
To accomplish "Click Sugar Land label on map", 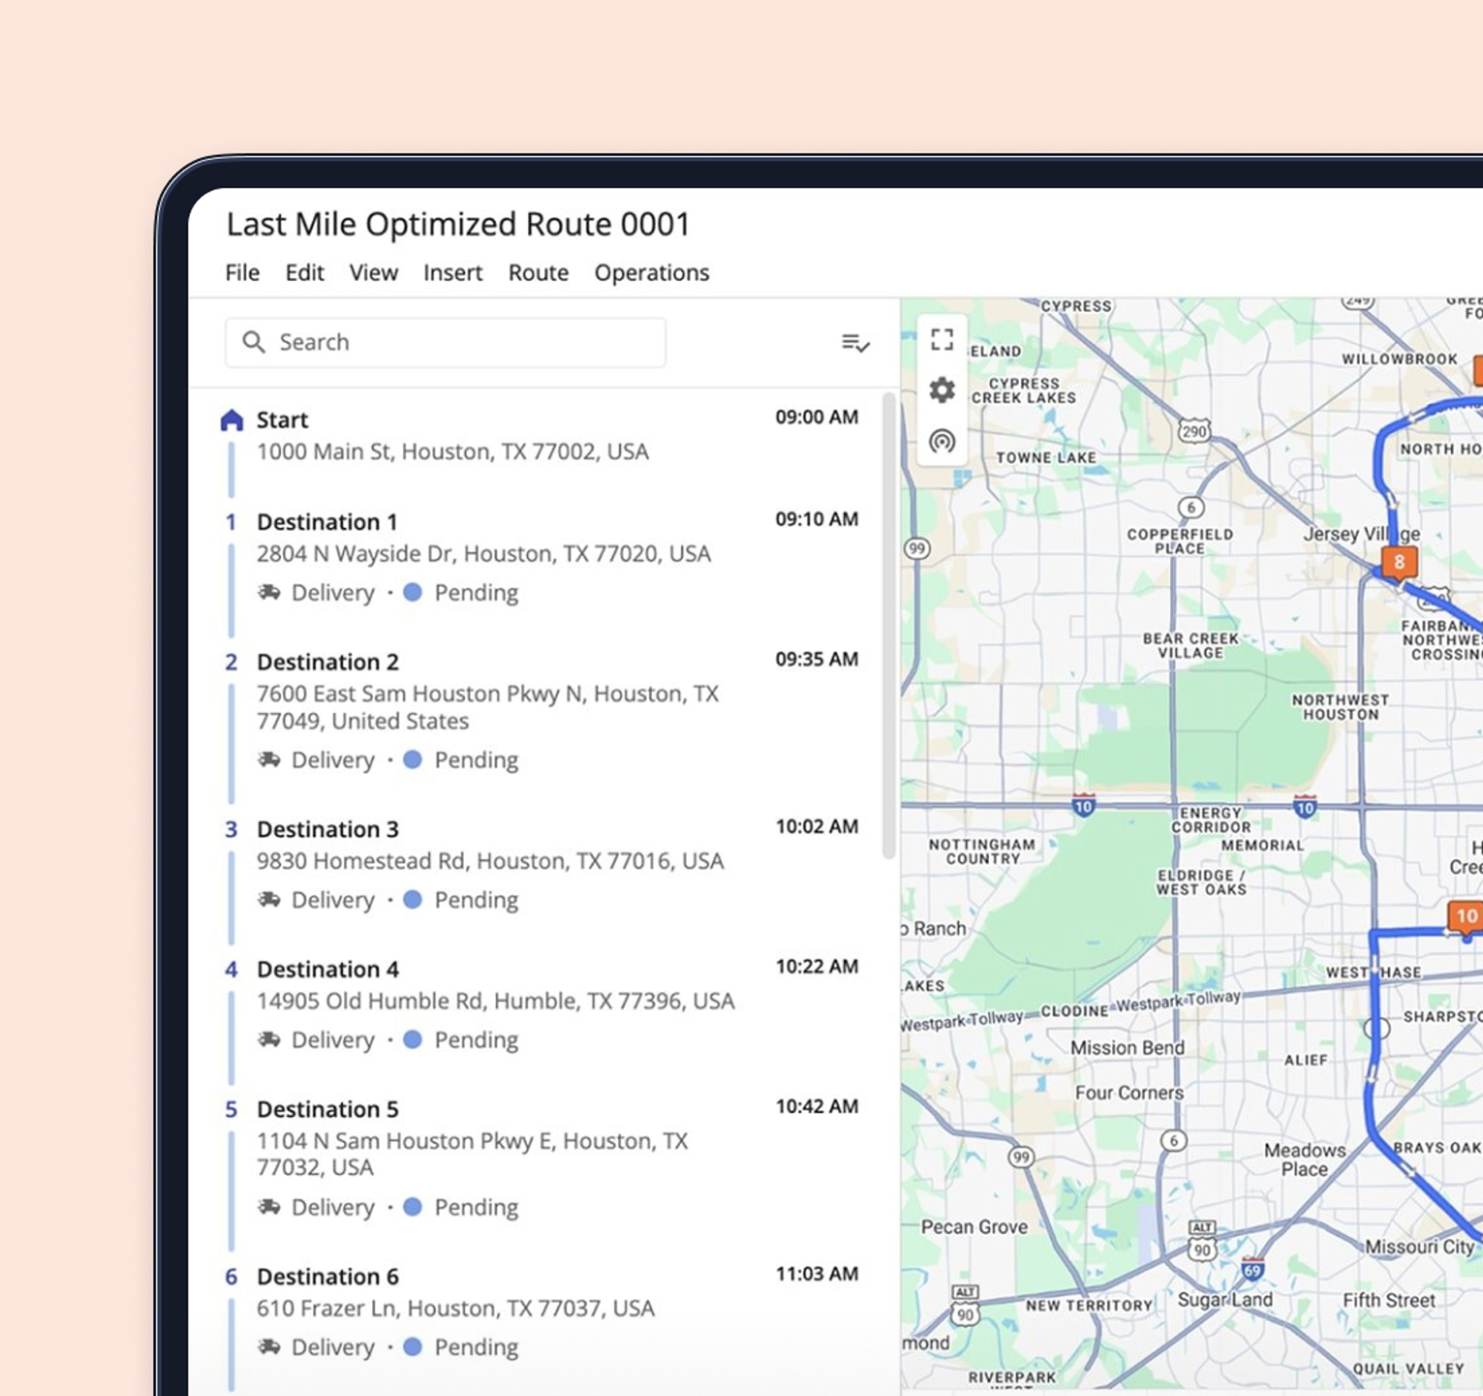I will pos(1225,1301).
